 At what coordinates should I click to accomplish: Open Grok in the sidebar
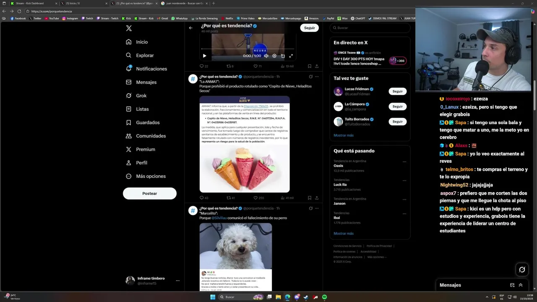[136, 96]
